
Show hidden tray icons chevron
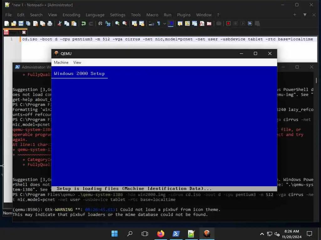262,234
